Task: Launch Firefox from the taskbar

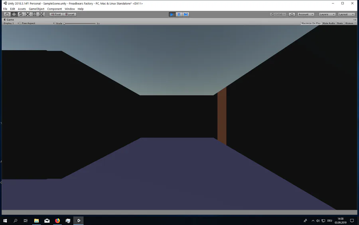Action: coord(57,221)
